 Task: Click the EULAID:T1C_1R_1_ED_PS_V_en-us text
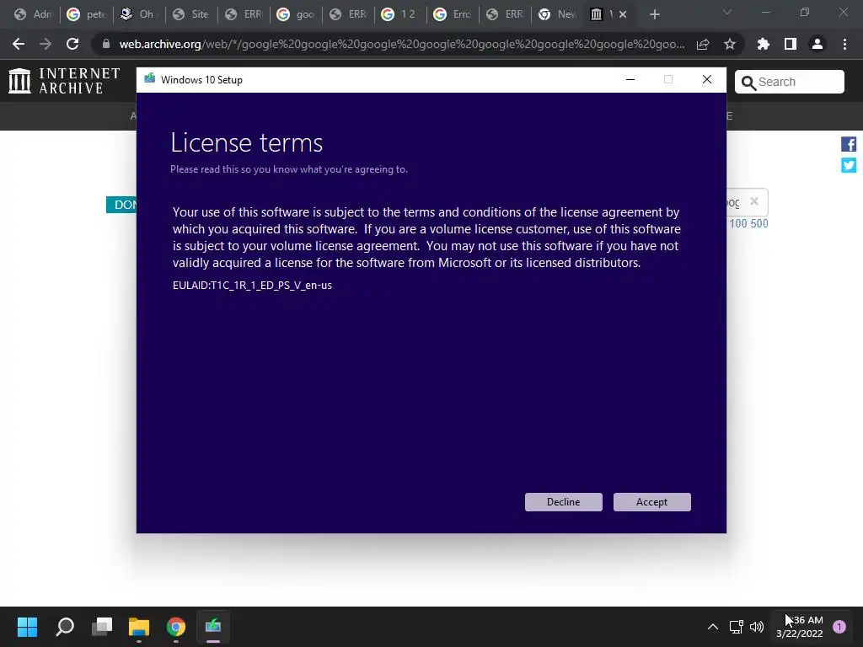[252, 286]
